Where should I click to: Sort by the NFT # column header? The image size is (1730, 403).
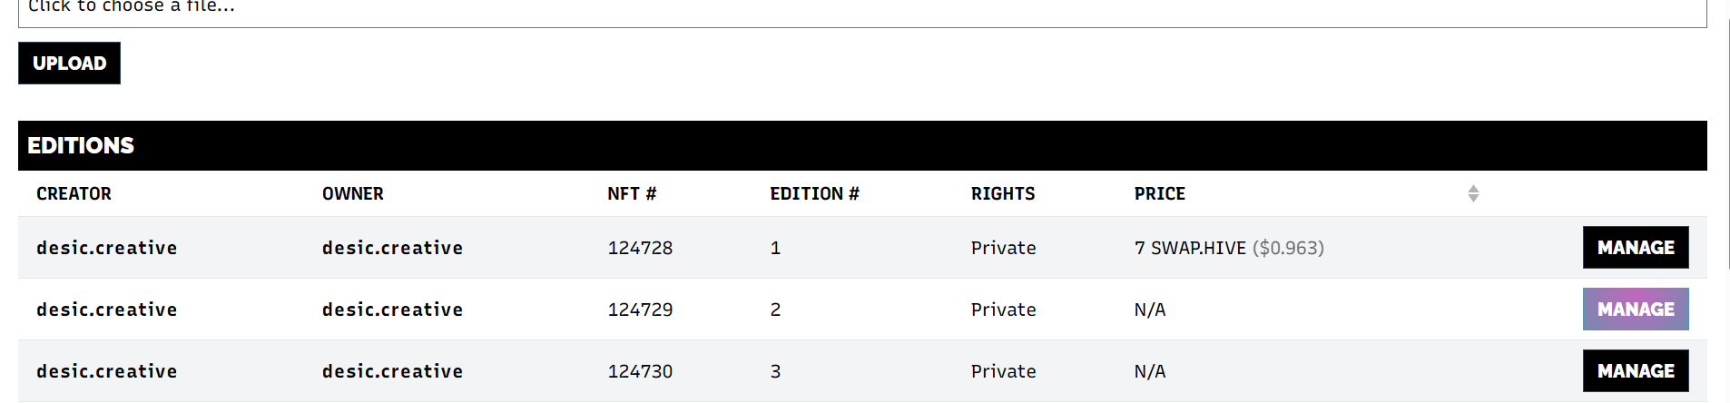[x=632, y=193]
